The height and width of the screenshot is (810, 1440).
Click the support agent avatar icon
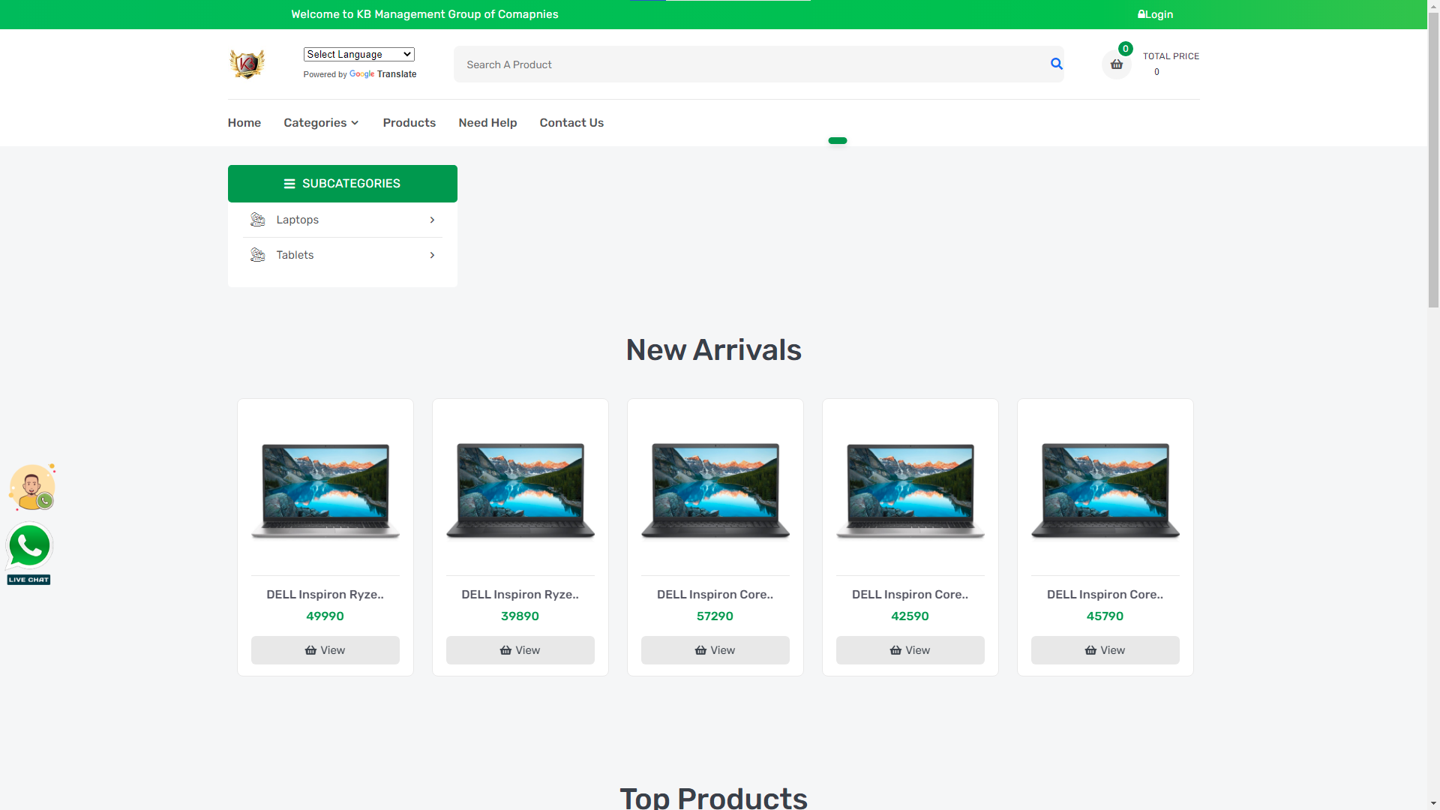click(x=32, y=487)
